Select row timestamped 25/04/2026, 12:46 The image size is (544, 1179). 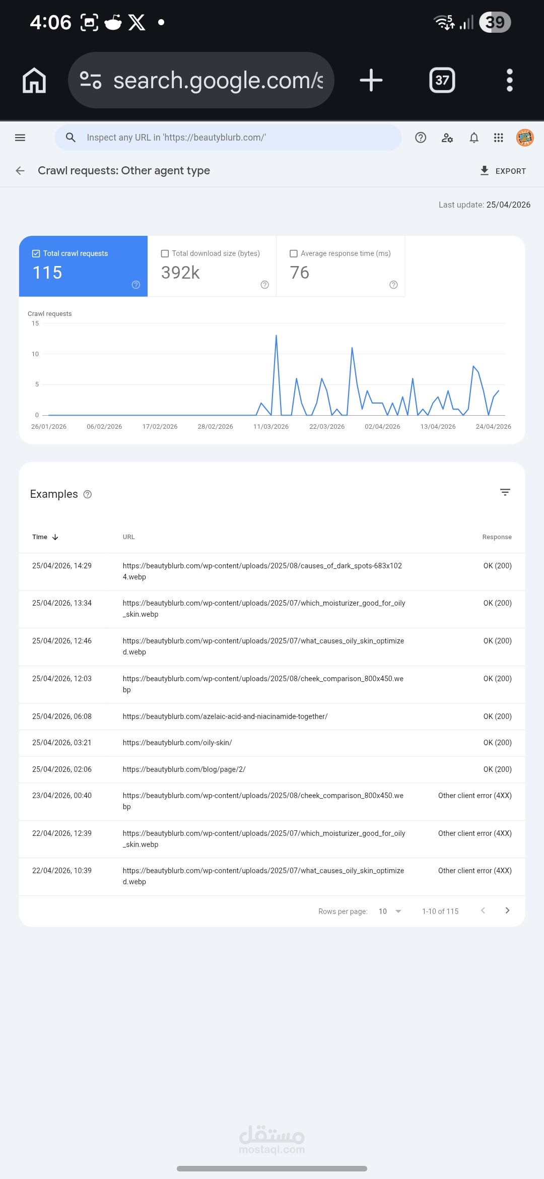coord(272,646)
